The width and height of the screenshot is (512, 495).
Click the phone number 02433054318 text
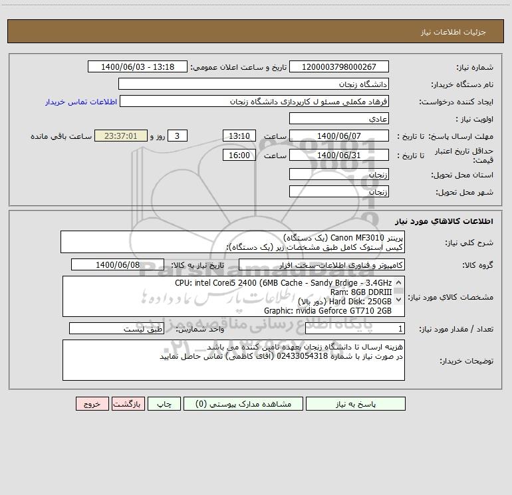(x=302, y=356)
